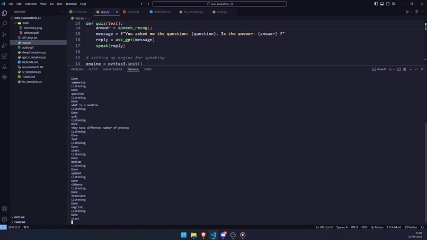Open Run and Debug view
The image size is (427, 240).
(x=4, y=45)
